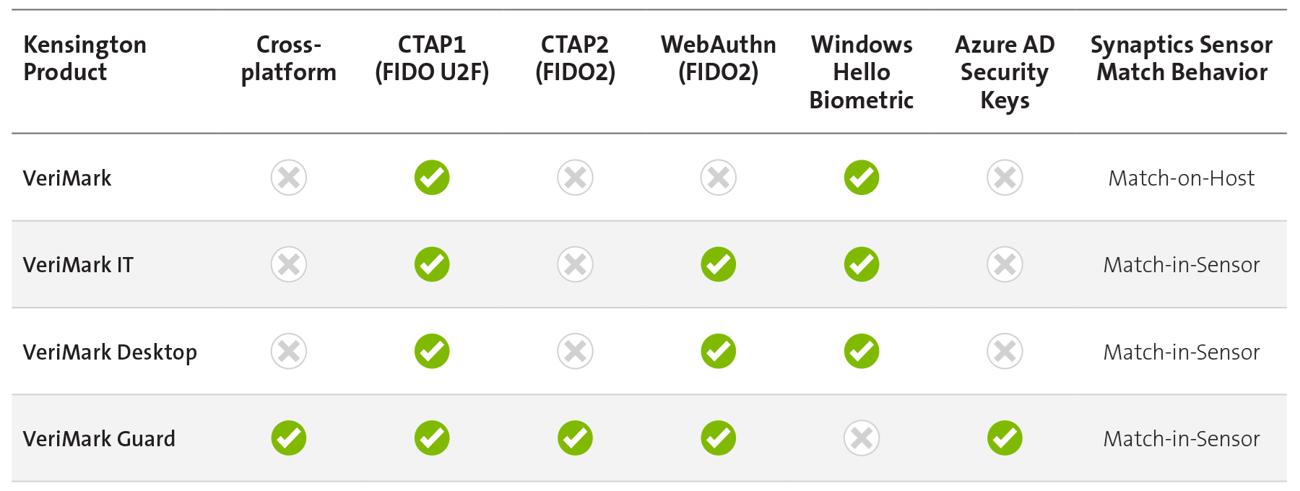The width and height of the screenshot is (1300, 491).
Task: Click the VeriMark Desktop row label
Action: 110,352
